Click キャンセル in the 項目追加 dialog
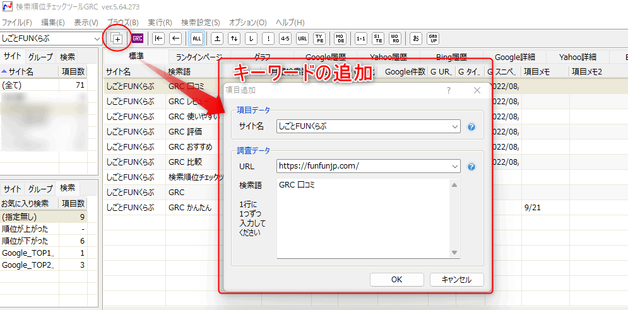628x310 pixels. pyautogui.click(x=456, y=280)
